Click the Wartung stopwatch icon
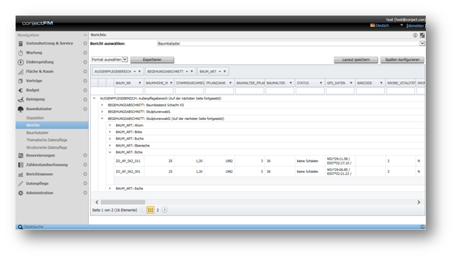 [20, 53]
